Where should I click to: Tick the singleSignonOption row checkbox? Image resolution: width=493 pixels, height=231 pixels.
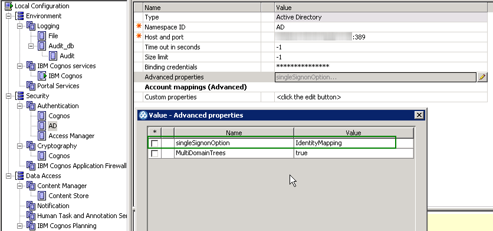pos(155,143)
